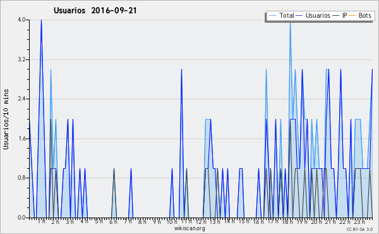Image resolution: width=379 pixels, height=234 pixels.
Task: Click the Usuarios/10 mins axis label
Action: (6, 119)
